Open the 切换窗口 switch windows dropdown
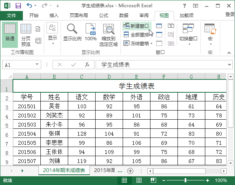This screenshot has width=235, height=185. point(188,34)
